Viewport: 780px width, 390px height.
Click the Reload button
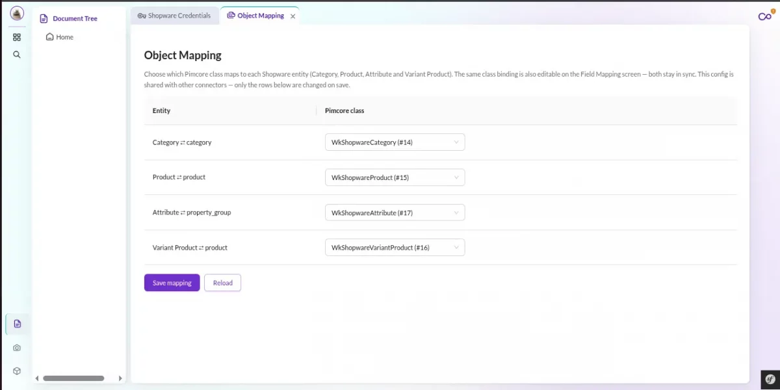(x=222, y=283)
